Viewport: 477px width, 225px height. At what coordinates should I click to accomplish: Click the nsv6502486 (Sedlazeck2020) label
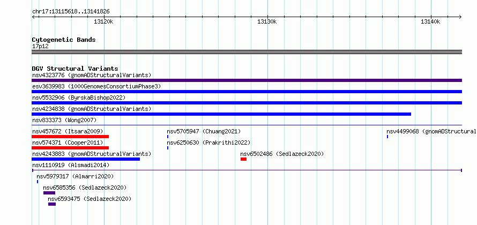point(282,154)
